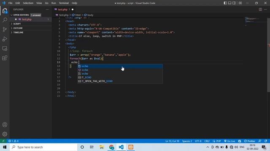The height and width of the screenshot is (151, 270).
Task: Click the editor vertical scrollbar
Action: point(269,55)
